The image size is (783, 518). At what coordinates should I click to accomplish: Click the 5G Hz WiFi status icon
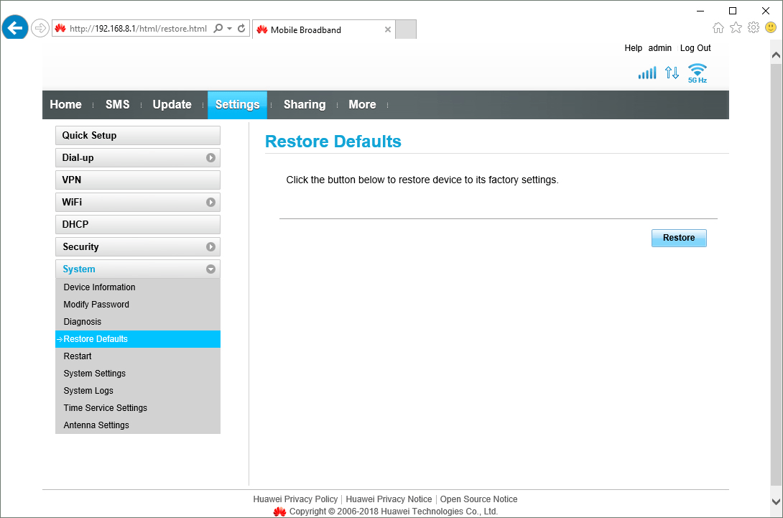(x=696, y=70)
